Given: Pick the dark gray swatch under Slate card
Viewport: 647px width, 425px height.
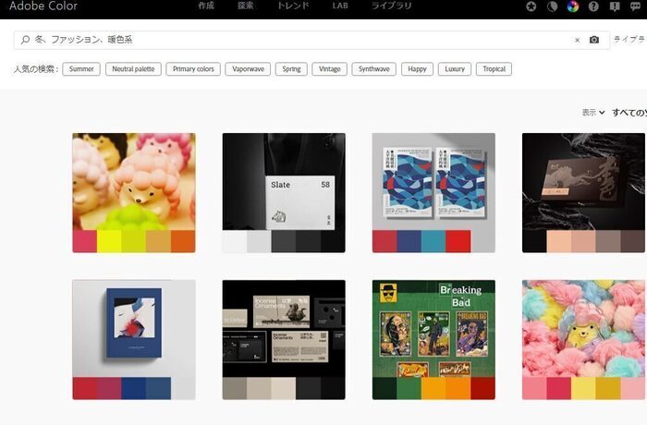Looking at the screenshot, I should tap(284, 241).
